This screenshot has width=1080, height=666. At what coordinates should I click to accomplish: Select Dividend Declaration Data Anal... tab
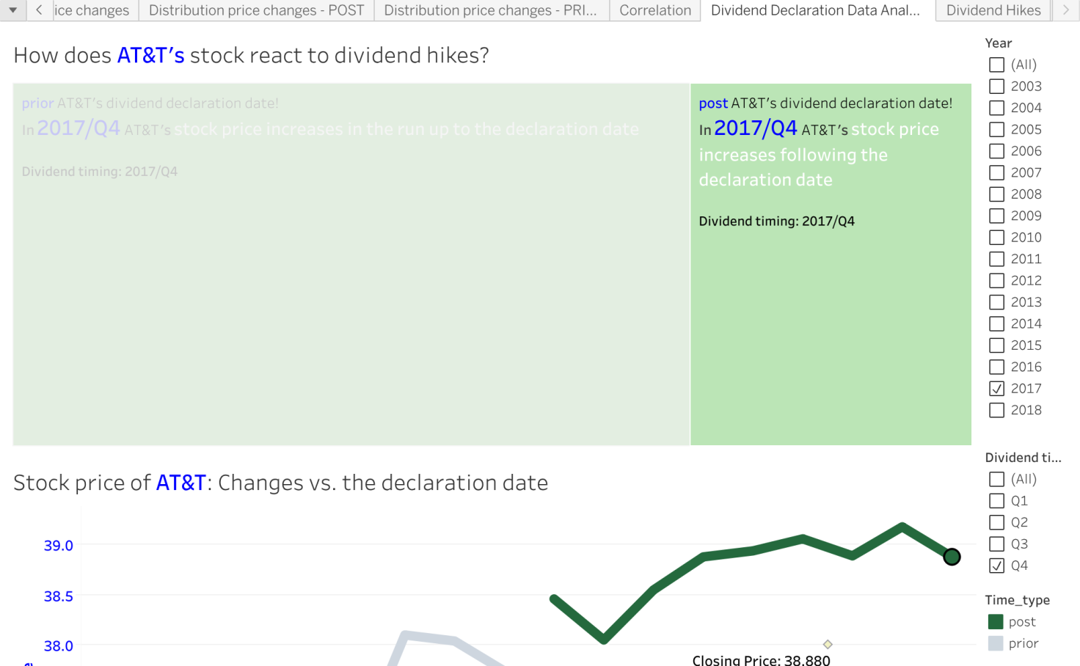pos(816,10)
